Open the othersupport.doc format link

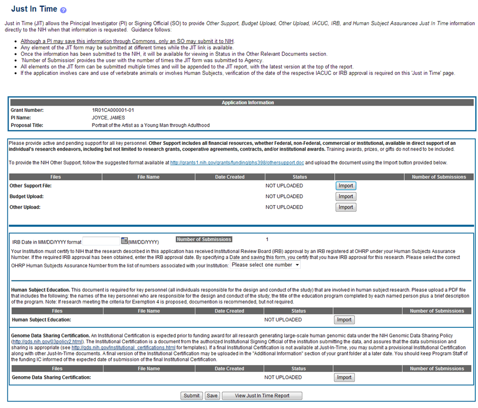coord(237,162)
